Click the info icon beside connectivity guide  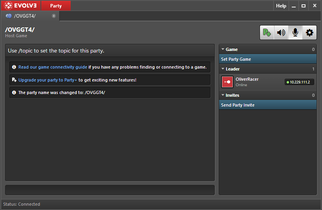(14, 67)
